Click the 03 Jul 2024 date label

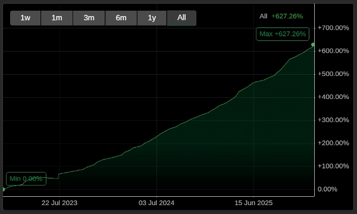pyautogui.click(x=156, y=203)
